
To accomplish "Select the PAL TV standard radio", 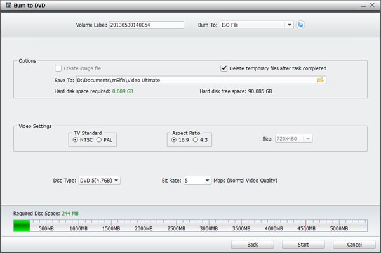I will point(99,140).
